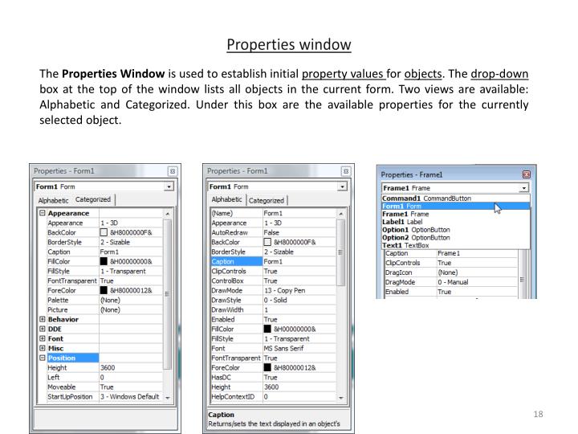
Task: Choose Text1 TextBox from dropdown list
Action: click(456, 245)
